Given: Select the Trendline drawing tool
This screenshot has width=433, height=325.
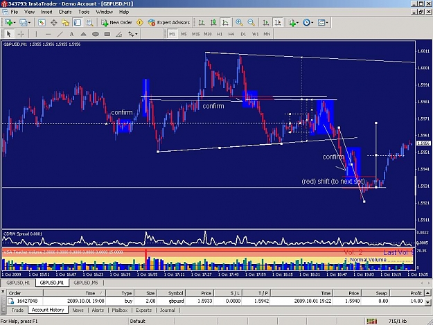Looking at the screenshot, I should tap(60, 34).
